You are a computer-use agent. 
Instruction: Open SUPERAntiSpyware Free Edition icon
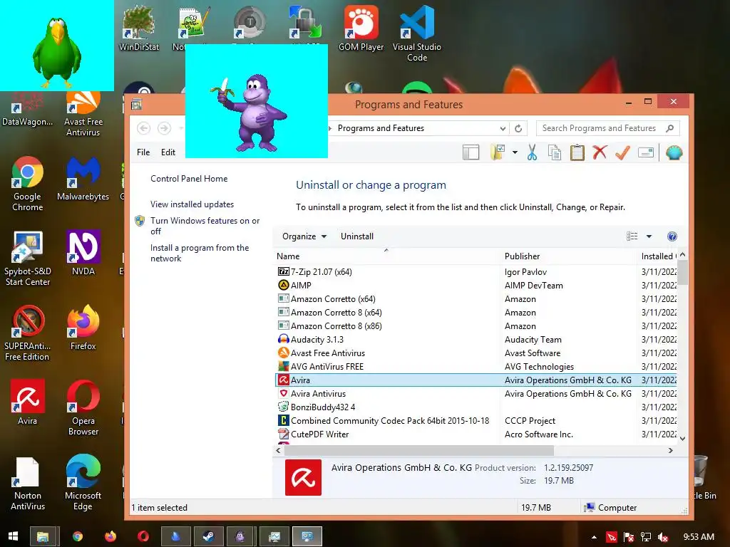27,333
